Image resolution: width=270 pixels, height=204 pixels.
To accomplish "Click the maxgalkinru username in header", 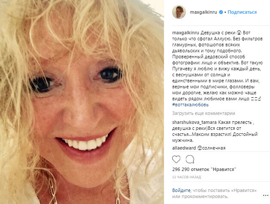I will [203, 12].
